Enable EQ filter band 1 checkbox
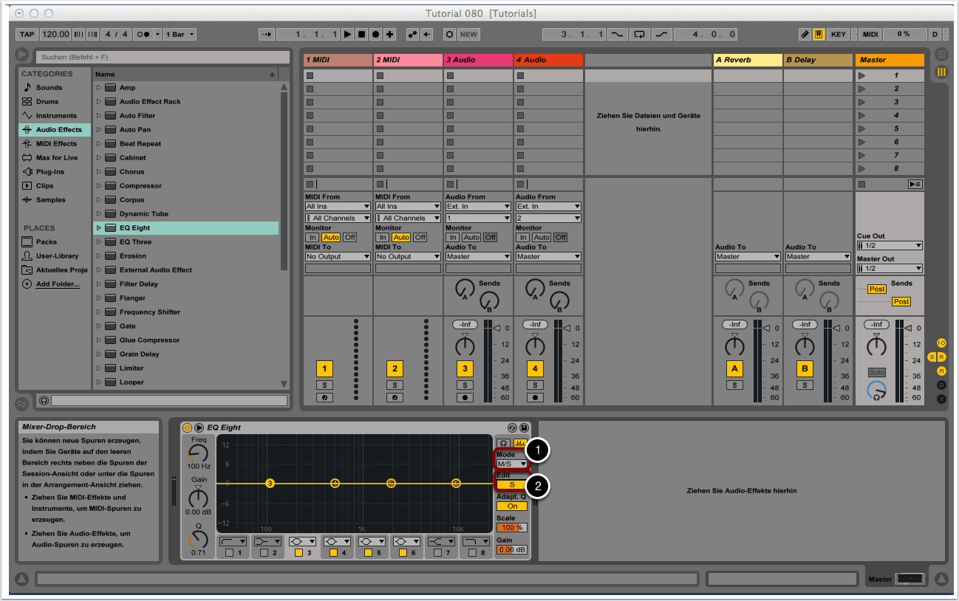Image resolution: width=959 pixels, height=601 pixels. point(230,552)
